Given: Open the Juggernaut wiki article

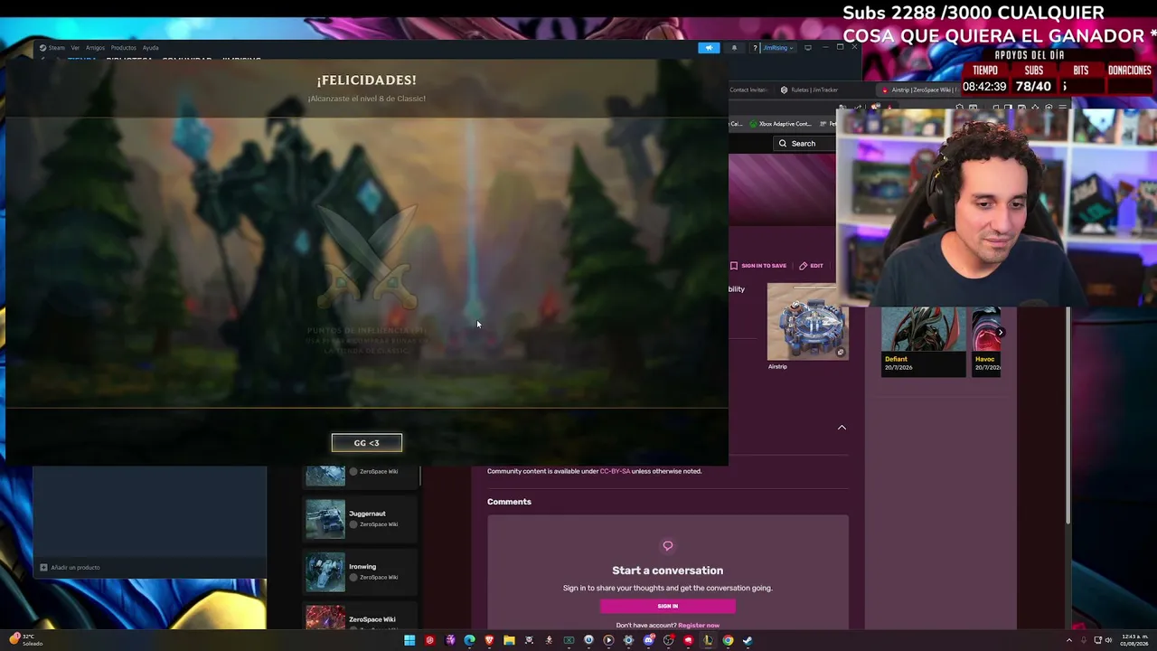Looking at the screenshot, I should pos(367,514).
